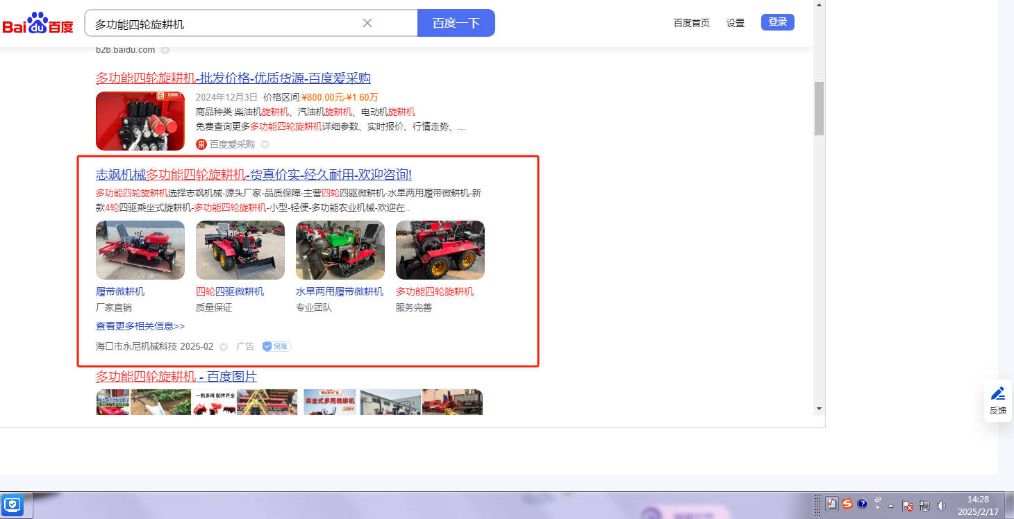Click the volume speaker tray icon
The image size is (1014, 519).
pos(942,506)
